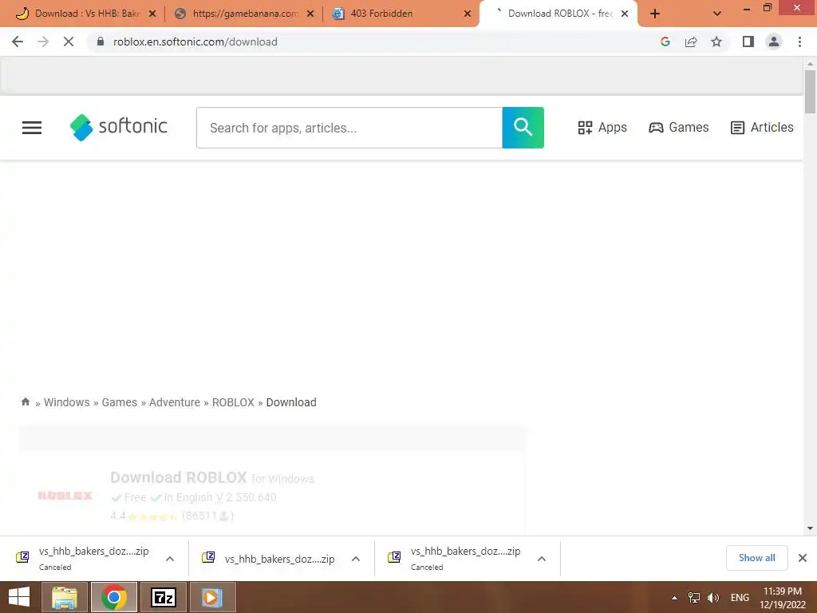Click the teal search magnifier button
Screen dimensions: 817x613
click(x=523, y=128)
